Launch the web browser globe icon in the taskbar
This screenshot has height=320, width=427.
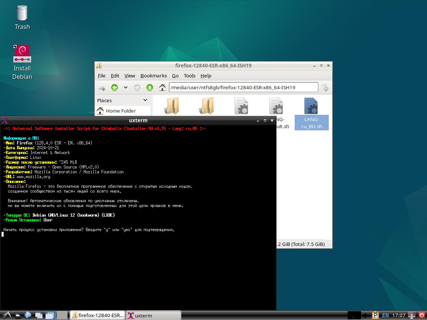click(28, 315)
